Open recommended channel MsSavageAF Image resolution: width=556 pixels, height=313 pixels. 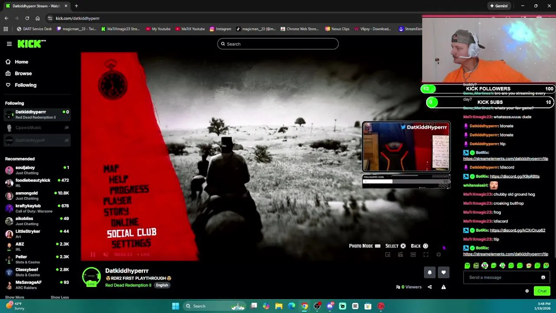point(37,285)
